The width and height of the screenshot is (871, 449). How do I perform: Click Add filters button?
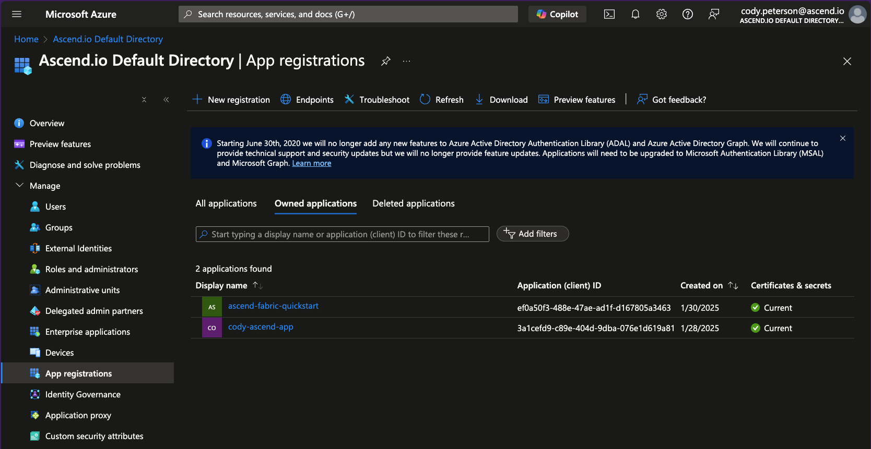click(533, 234)
